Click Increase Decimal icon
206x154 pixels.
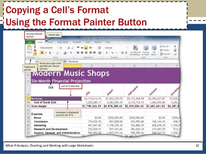[x=122, y=53]
